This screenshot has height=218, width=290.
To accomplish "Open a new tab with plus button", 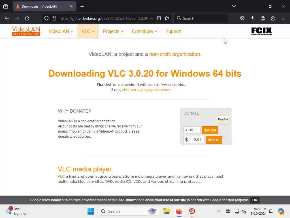I will click(x=82, y=7).
